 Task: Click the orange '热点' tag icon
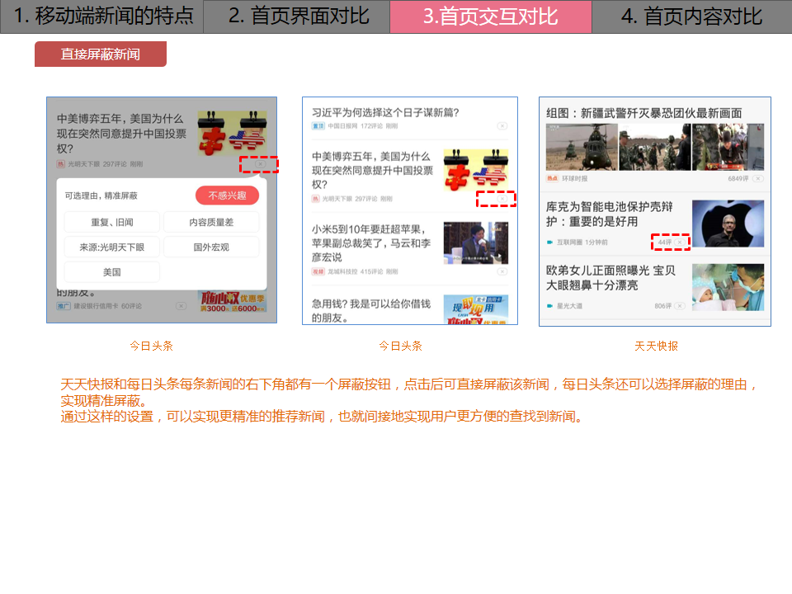click(553, 178)
